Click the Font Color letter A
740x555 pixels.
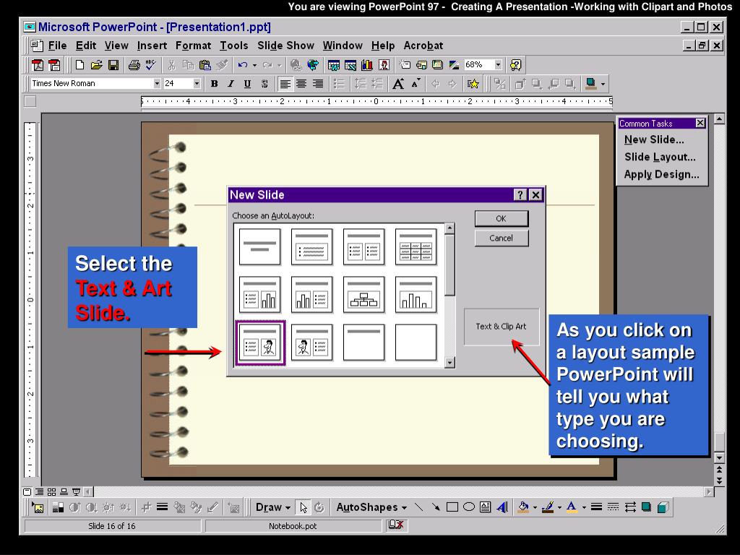[x=572, y=507]
